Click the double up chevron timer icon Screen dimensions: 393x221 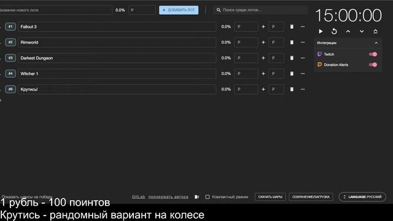pyautogui.click(x=375, y=31)
